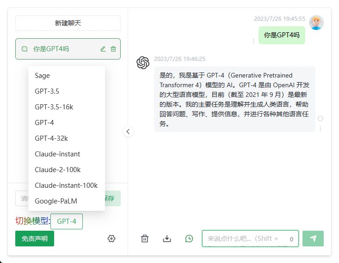Viewport: 339px width, 263px height.
Task: Choose the GPT-4-32k model
Action: click(67, 138)
